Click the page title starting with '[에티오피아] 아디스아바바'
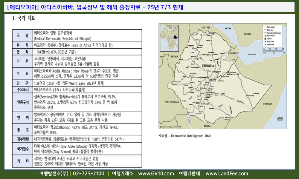This screenshot has height=179, width=299. pyautogui.click(x=95, y=7)
